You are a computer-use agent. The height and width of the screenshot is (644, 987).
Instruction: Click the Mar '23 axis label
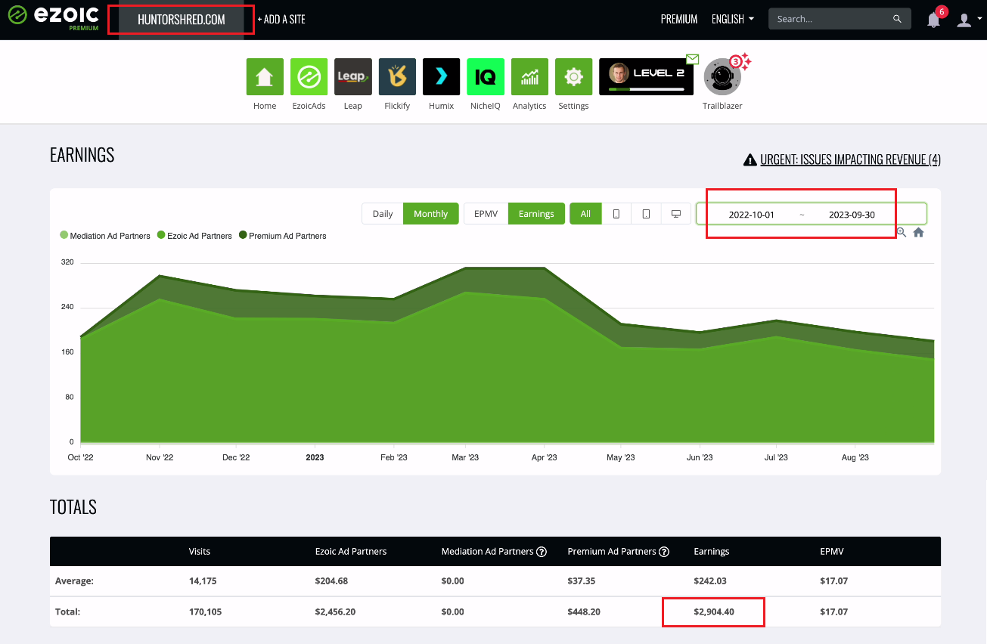click(x=465, y=457)
